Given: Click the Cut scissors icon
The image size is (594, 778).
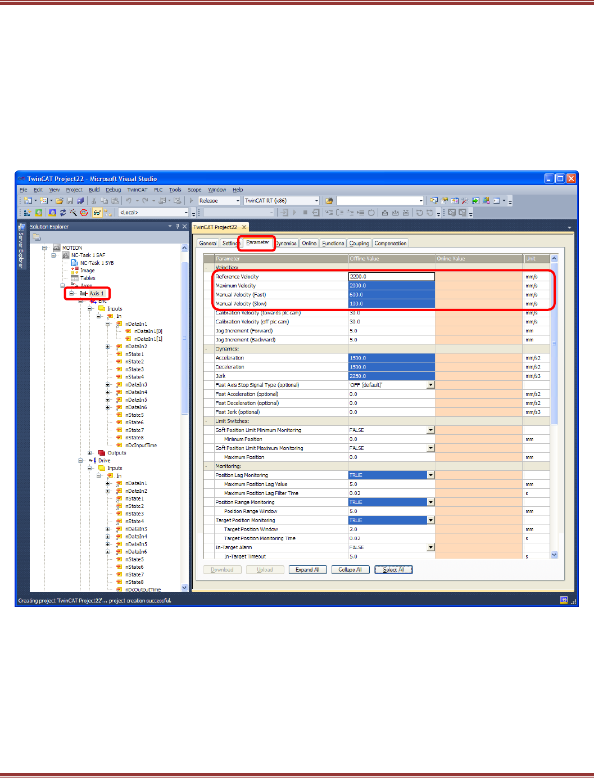Looking at the screenshot, I should click(94, 201).
